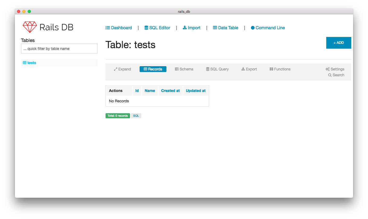Click the SQL Editor database icon
The width and height of the screenshot is (368, 219).
point(146,28)
